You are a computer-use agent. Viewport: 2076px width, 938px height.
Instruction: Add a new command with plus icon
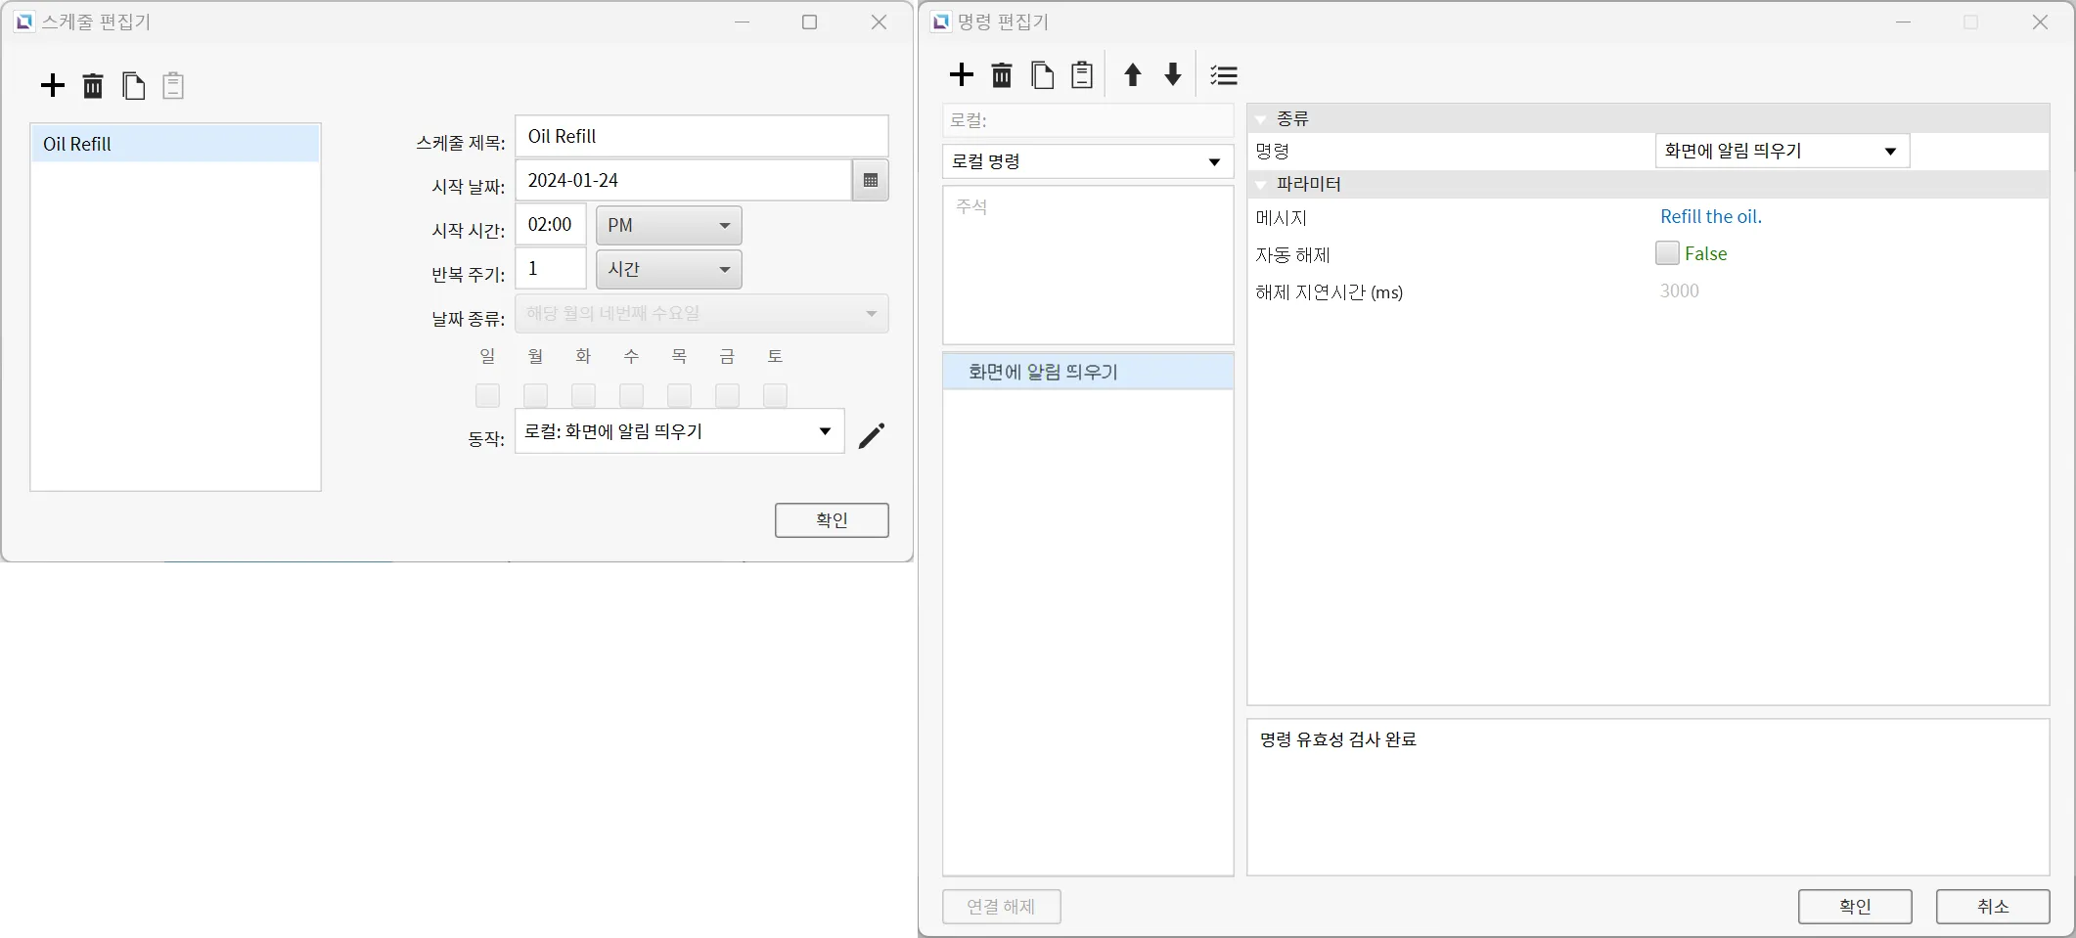tap(962, 75)
